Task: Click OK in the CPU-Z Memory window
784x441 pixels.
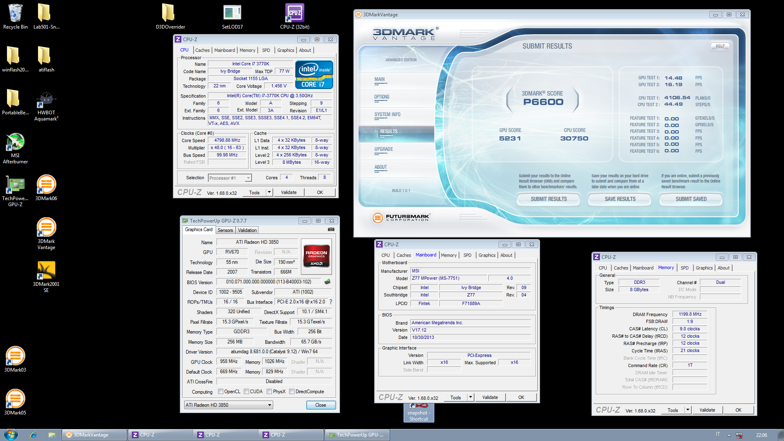Action: (x=738, y=410)
